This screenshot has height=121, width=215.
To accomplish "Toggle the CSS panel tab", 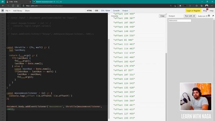I will click(x=96, y=10).
